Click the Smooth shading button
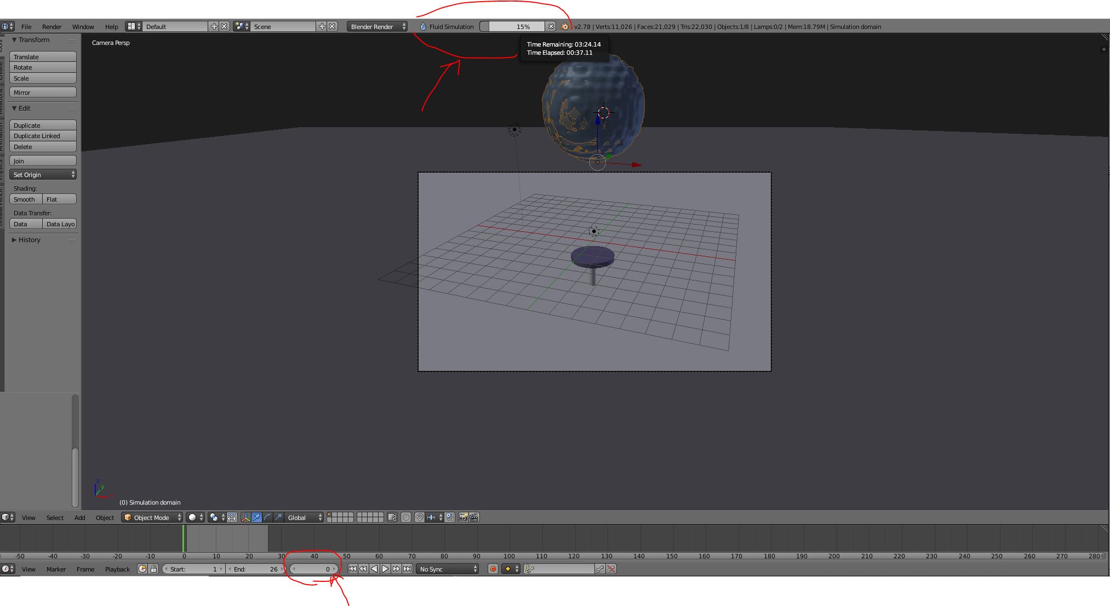This screenshot has height=606, width=1110. pyautogui.click(x=25, y=199)
